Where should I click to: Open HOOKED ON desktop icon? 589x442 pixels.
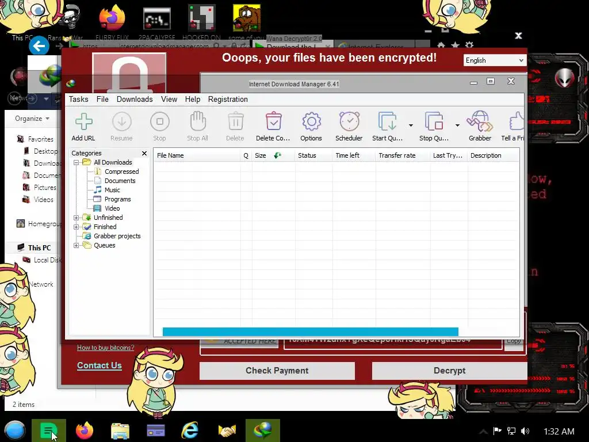(x=202, y=22)
